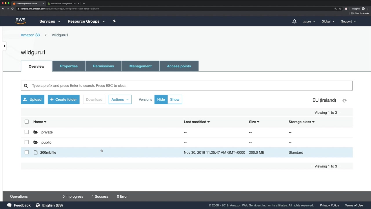Open the Privacy Policy link
This screenshot has height=209, width=371.
pyautogui.click(x=329, y=205)
